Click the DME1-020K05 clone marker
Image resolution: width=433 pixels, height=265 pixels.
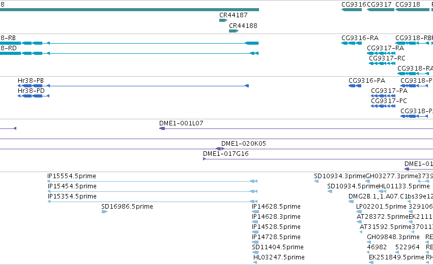(220, 149)
